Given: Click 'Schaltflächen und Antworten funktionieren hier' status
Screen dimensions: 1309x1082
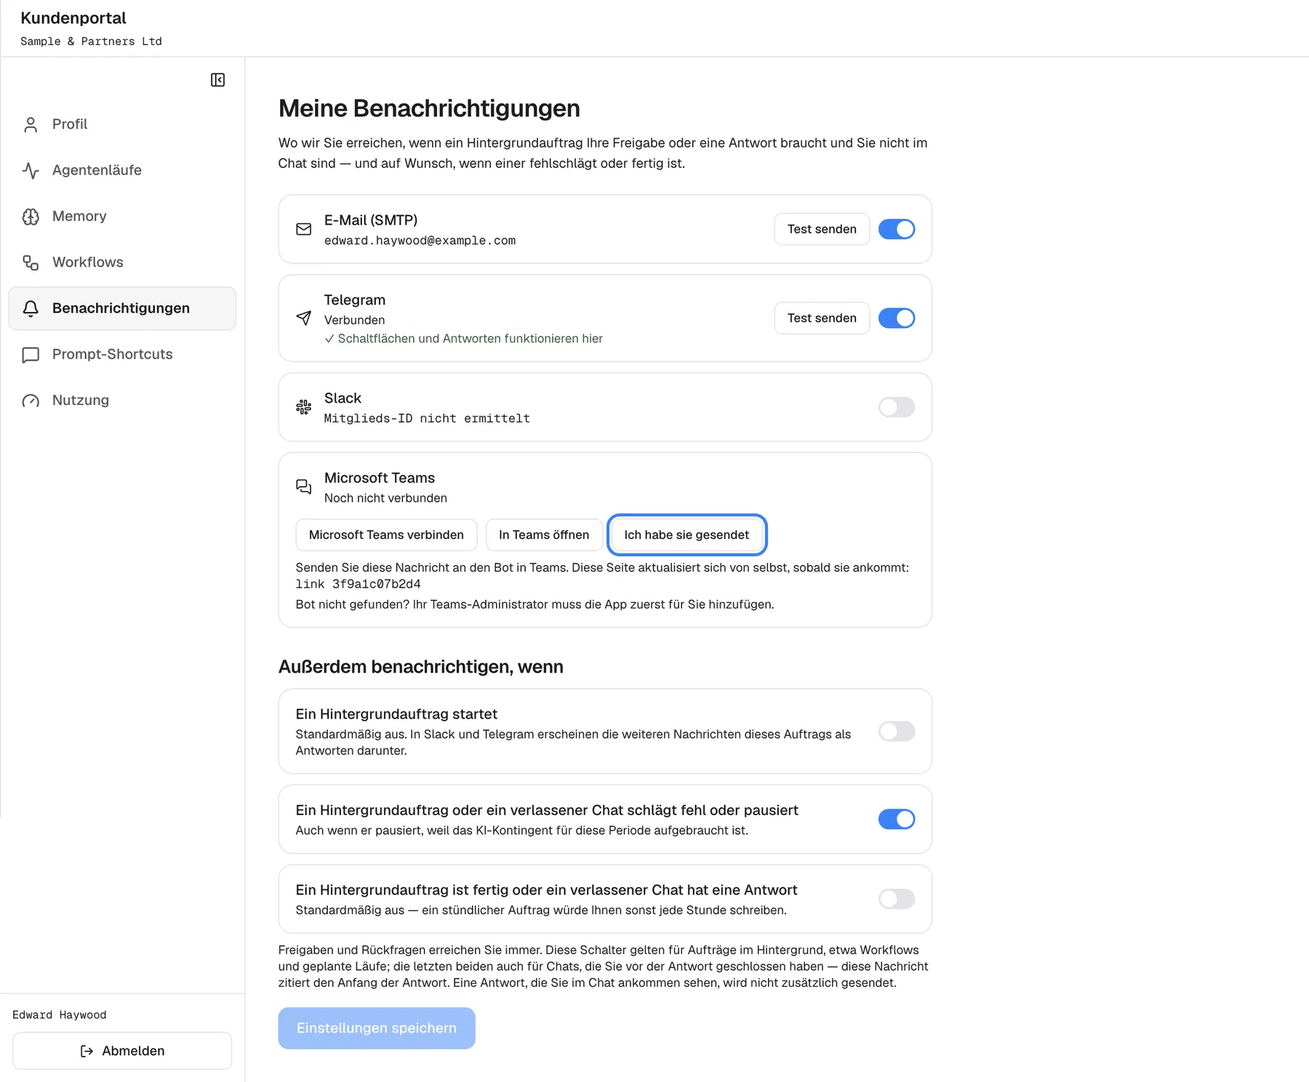Looking at the screenshot, I should coord(463,339).
